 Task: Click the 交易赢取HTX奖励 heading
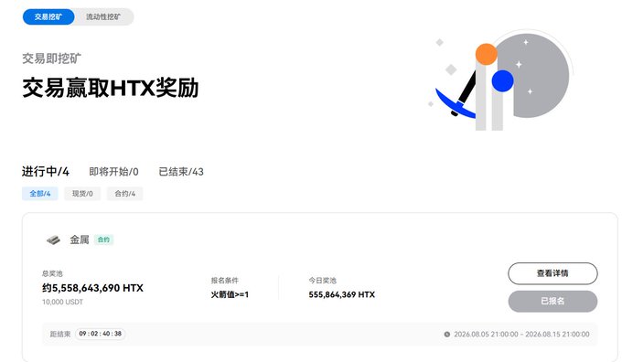click(x=111, y=88)
